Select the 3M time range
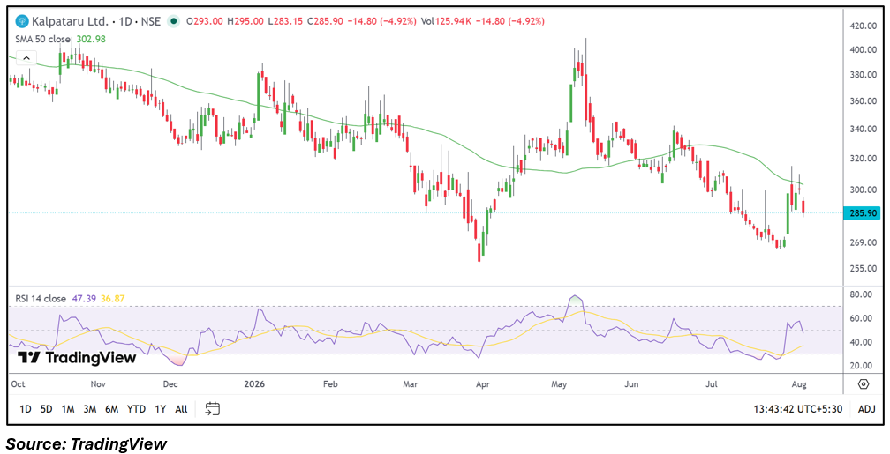890x454 pixels. (90, 409)
